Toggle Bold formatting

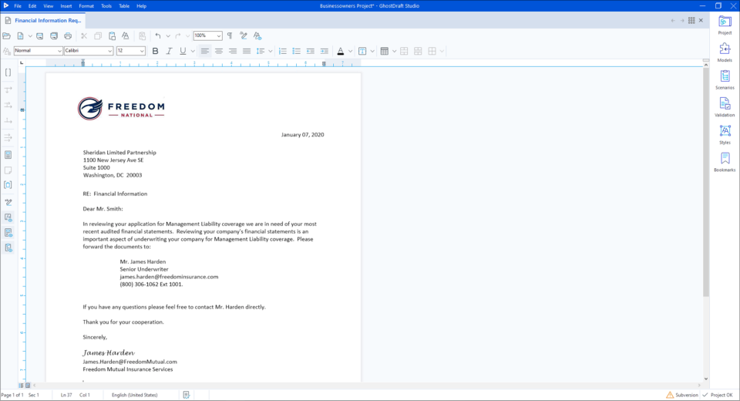click(x=155, y=51)
